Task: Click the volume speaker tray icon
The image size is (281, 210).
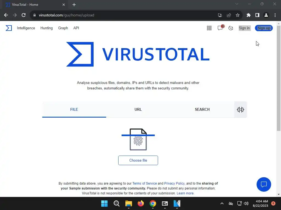Action: (x=246, y=203)
